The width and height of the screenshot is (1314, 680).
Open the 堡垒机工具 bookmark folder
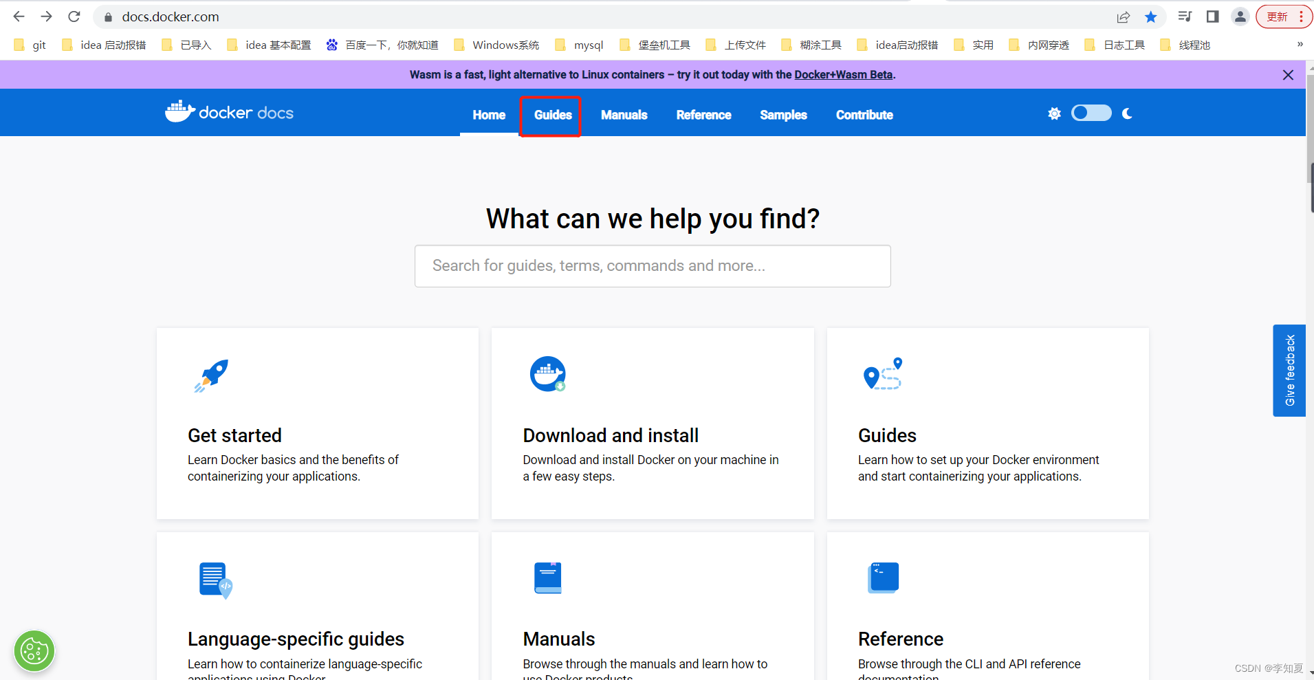coord(655,45)
